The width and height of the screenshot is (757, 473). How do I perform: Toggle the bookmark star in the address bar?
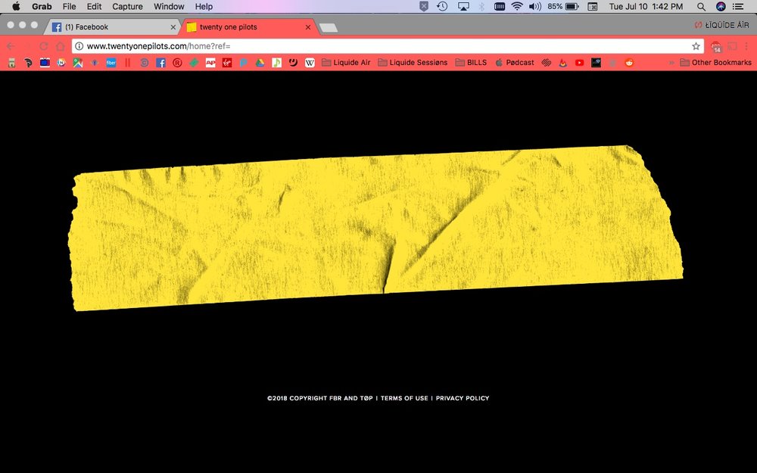point(696,45)
